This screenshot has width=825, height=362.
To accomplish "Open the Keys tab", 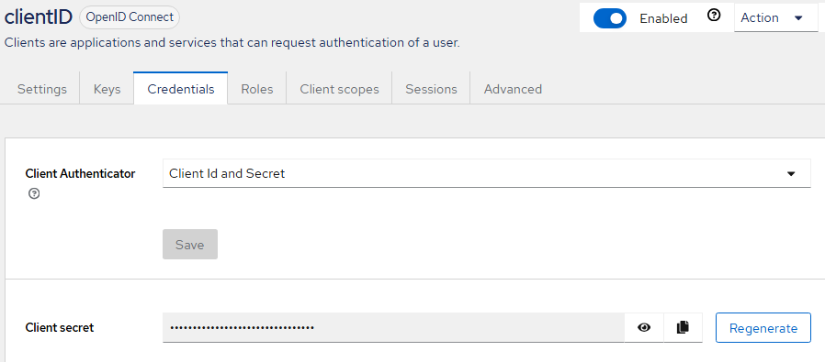I will pos(107,89).
